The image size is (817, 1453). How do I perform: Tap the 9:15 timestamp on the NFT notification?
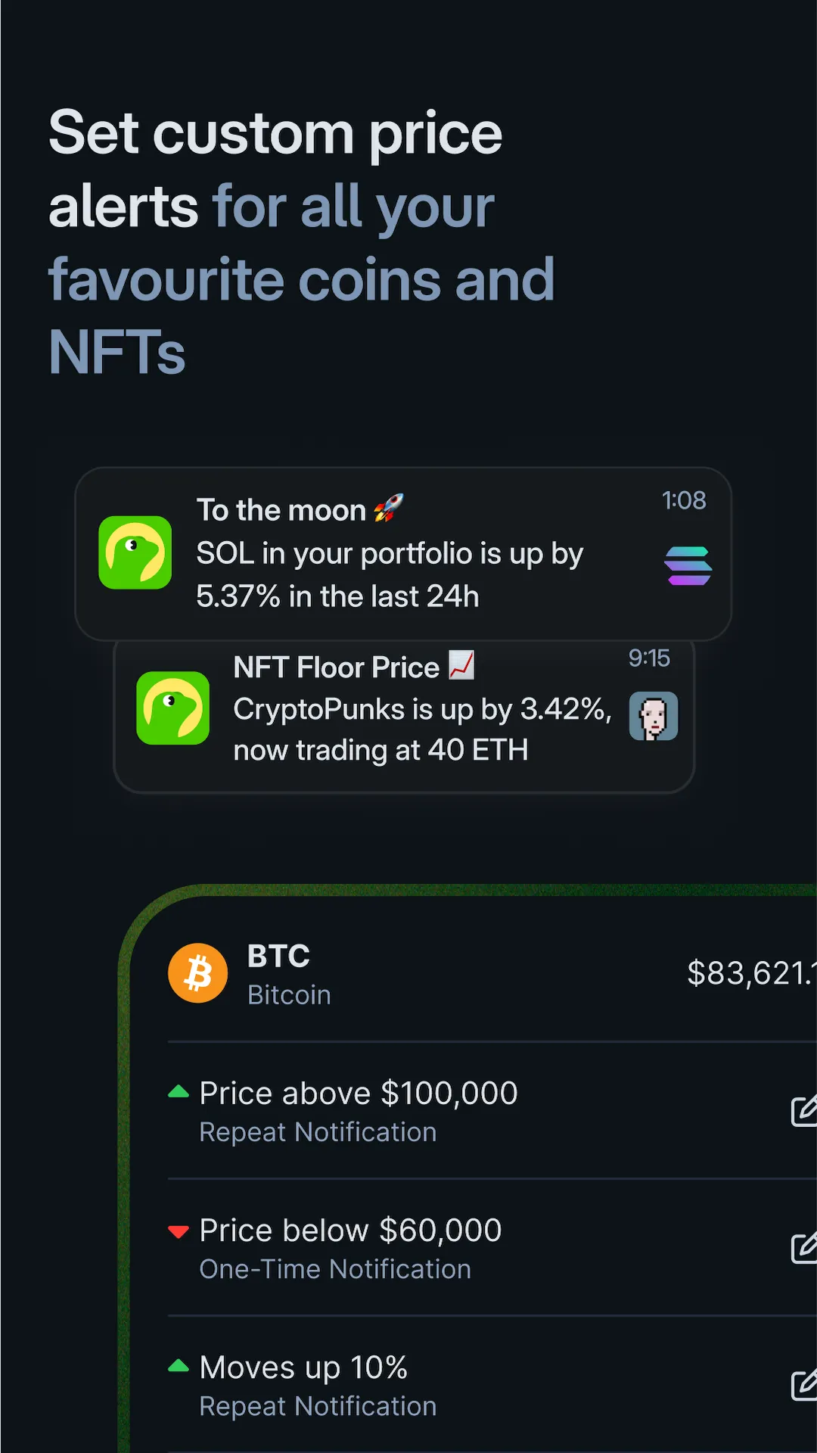coord(649,659)
